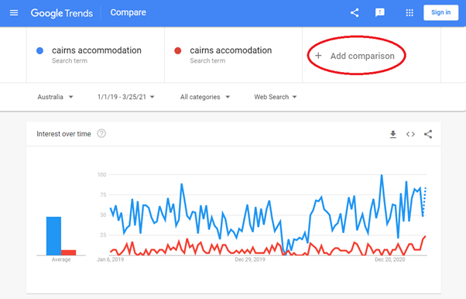
Task: Open the Interest over time help icon
Action: point(101,133)
